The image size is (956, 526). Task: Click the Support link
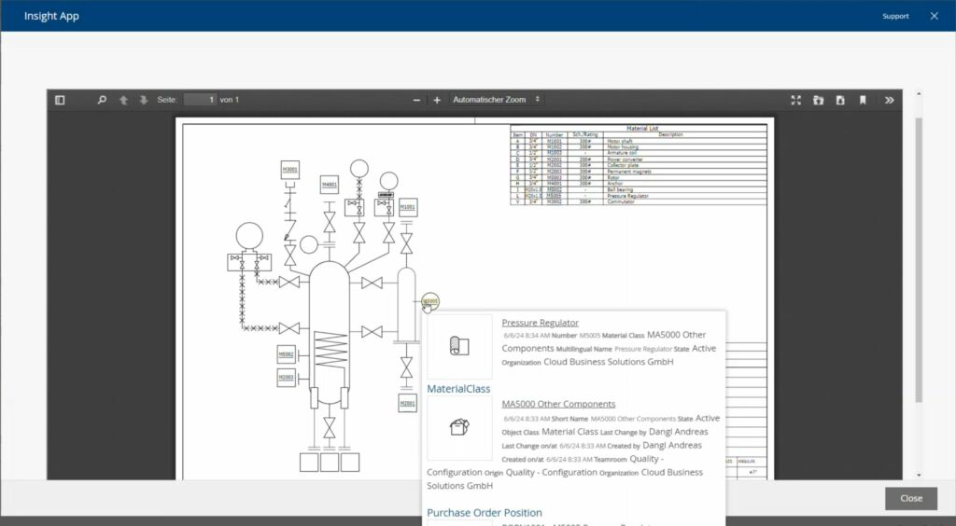coord(895,17)
